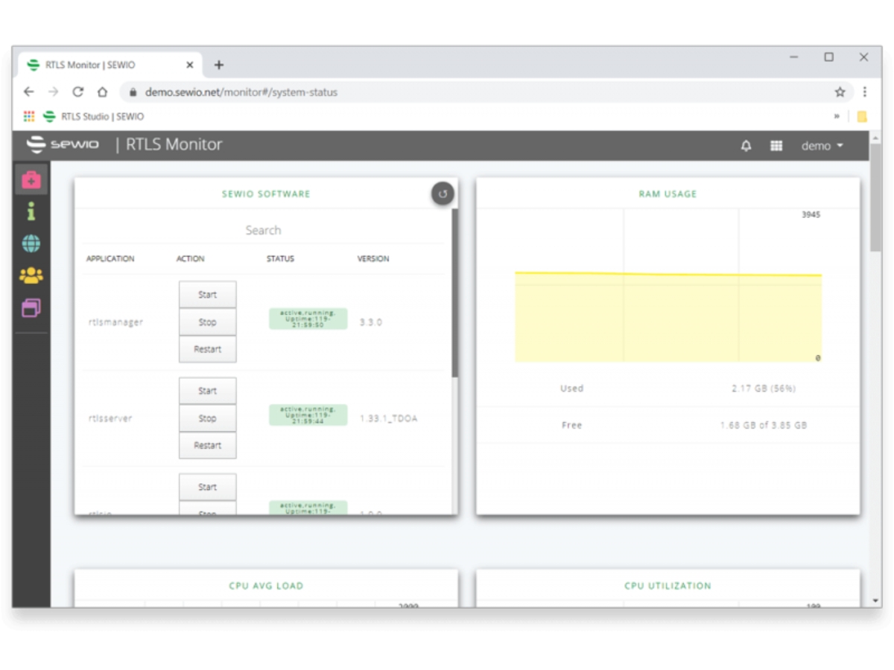Click the APPLICATION column header
The height and width of the screenshot is (670, 894).
pos(110,259)
